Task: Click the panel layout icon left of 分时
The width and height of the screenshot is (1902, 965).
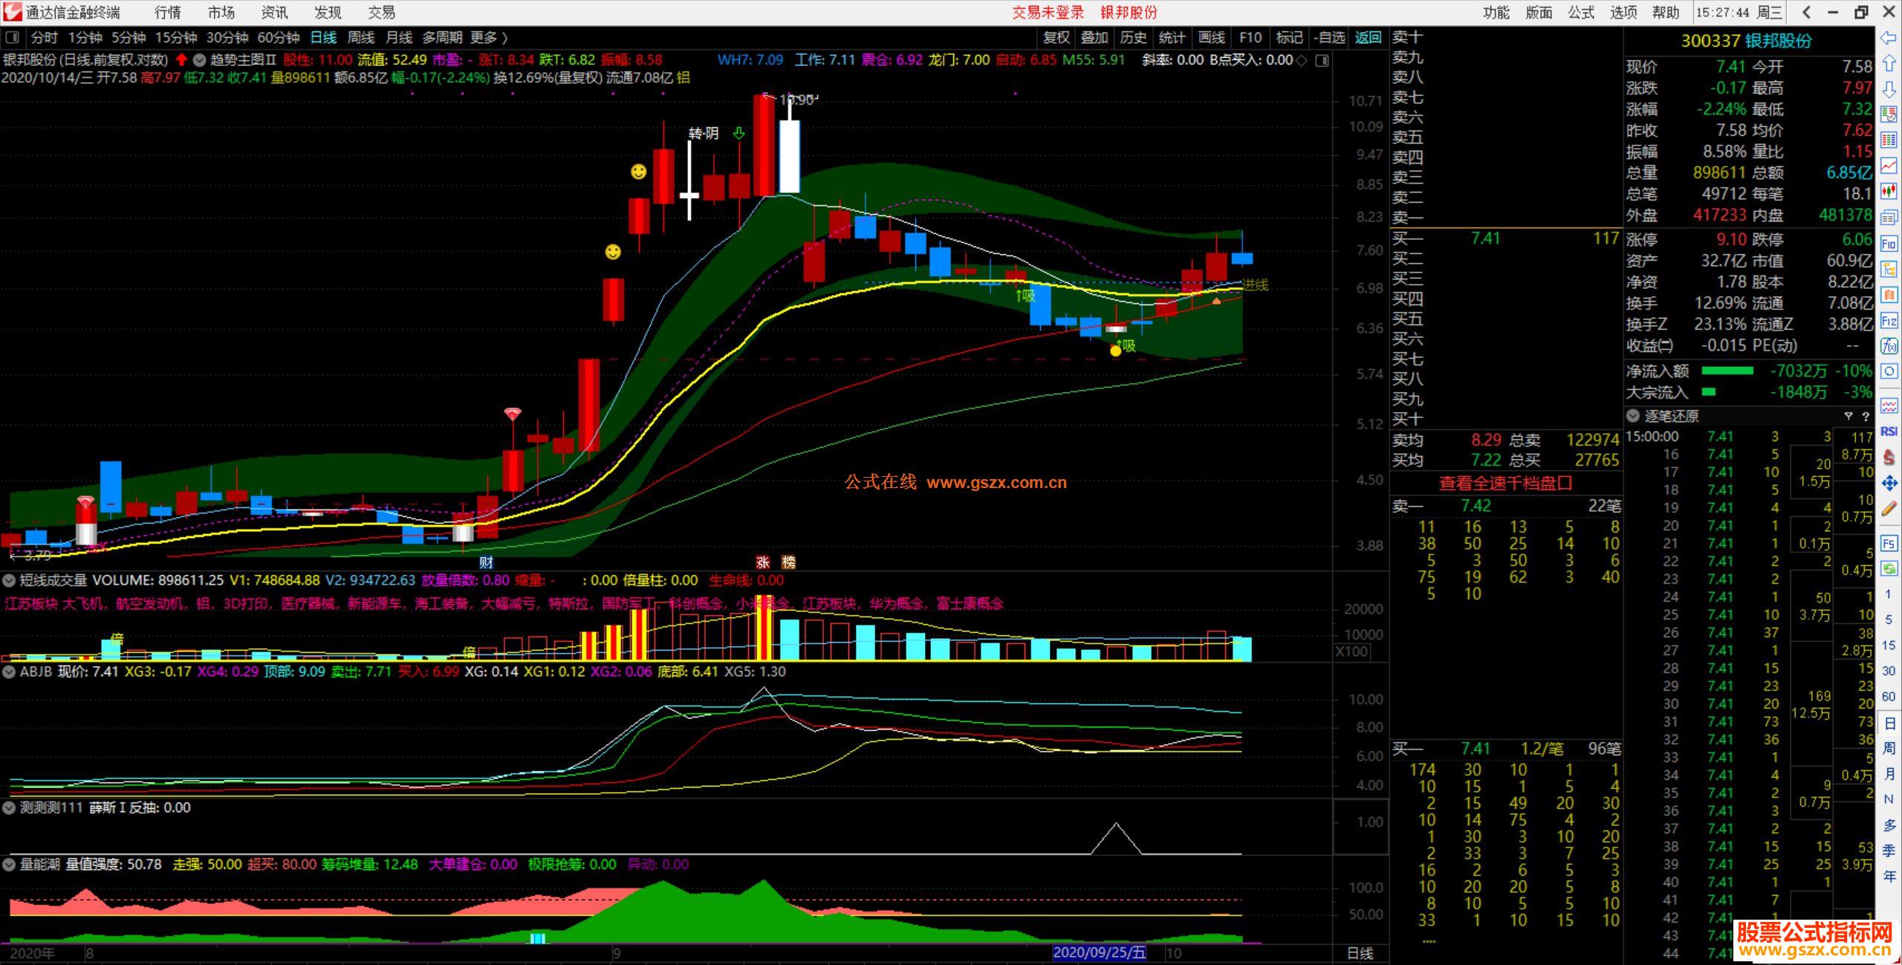Action: (12, 37)
